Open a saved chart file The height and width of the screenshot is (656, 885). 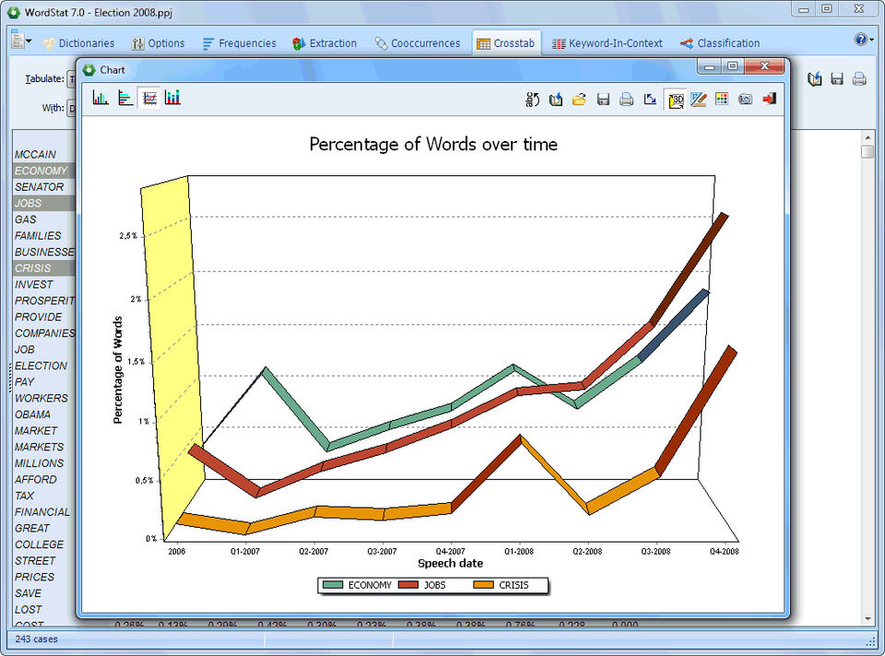579,100
